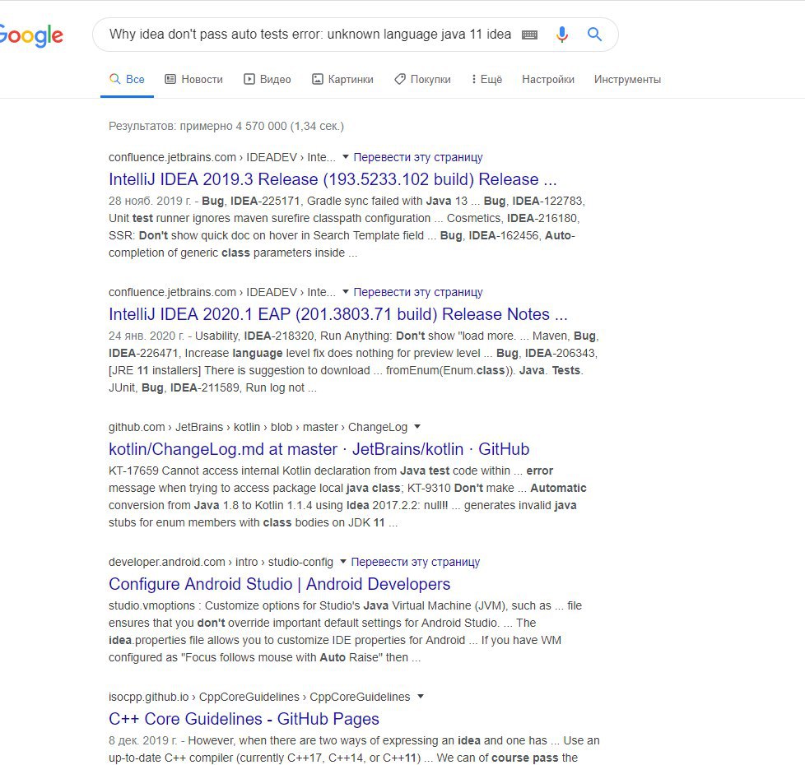This screenshot has width=805, height=765.
Task: Click the Google logo
Action: pyautogui.click(x=31, y=35)
